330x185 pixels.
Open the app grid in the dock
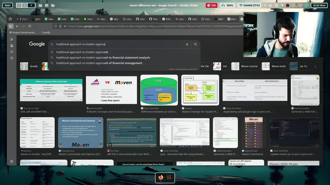[169, 178]
